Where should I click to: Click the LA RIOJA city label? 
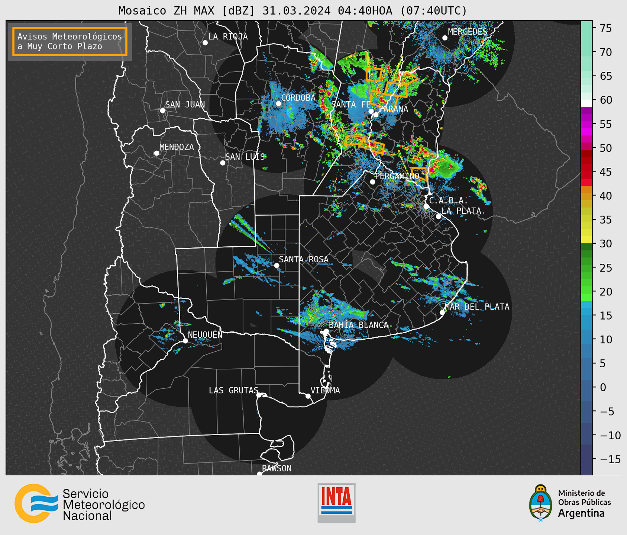228,36
